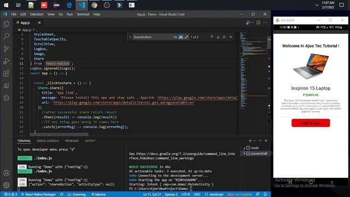Open Source Control view in activity bar

[x=6, y=49]
